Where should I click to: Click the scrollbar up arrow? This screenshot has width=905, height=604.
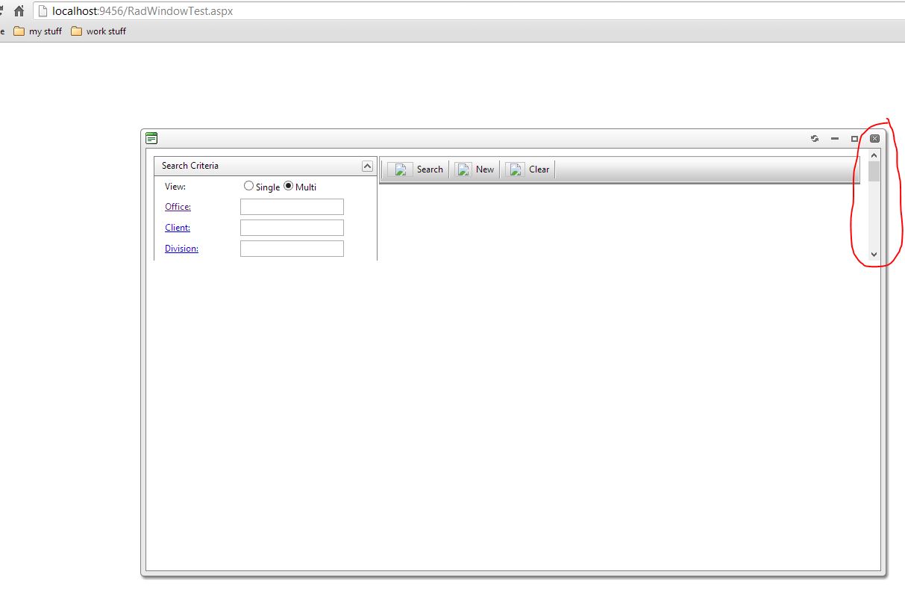click(874, 155)
